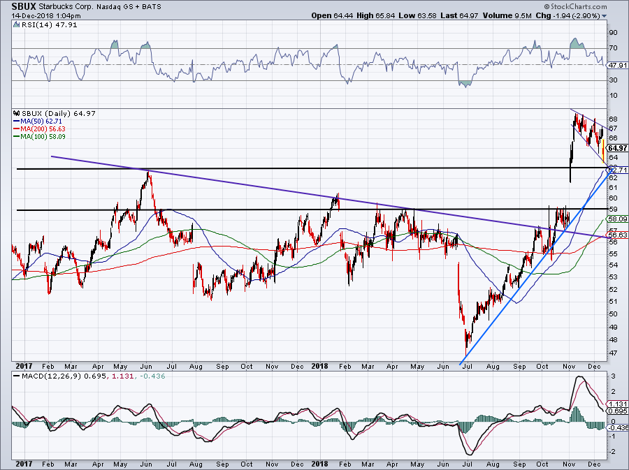
Task: Click the green MA(100) legend line marker
Action: point(16,137)
